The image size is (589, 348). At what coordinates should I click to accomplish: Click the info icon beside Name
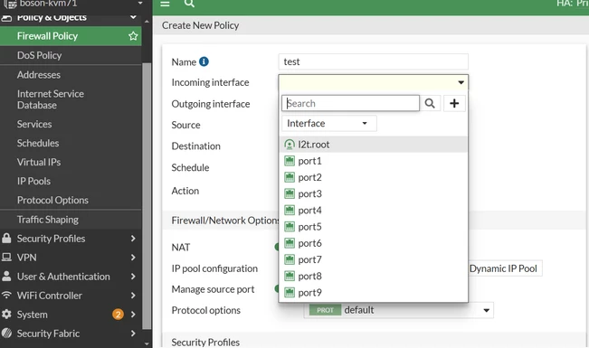[x=204, y=61]
